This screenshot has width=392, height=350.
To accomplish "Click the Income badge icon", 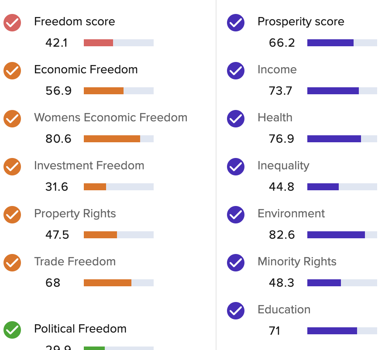I will [236, 71].
